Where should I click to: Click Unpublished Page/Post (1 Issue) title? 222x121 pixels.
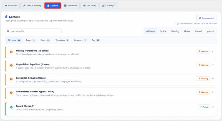tap(33, 64)
